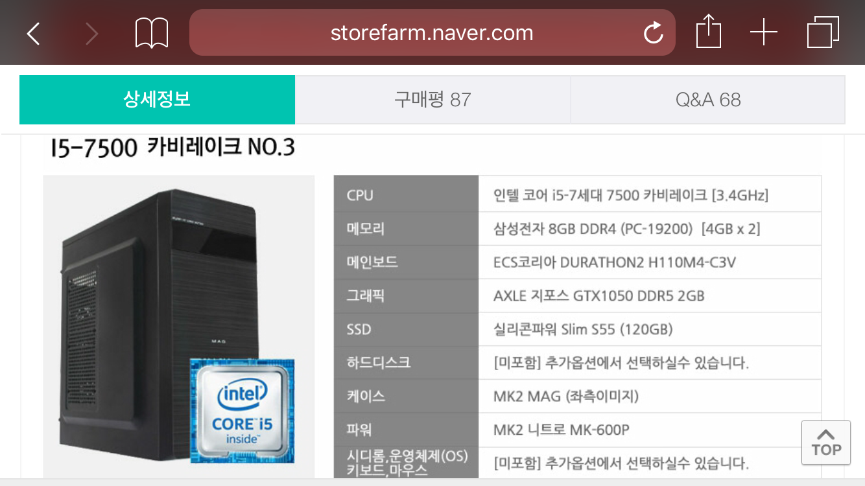Switch to the 구매평 87 tab
The height and width of the screenshot is (486, 865).
point(433,100)
